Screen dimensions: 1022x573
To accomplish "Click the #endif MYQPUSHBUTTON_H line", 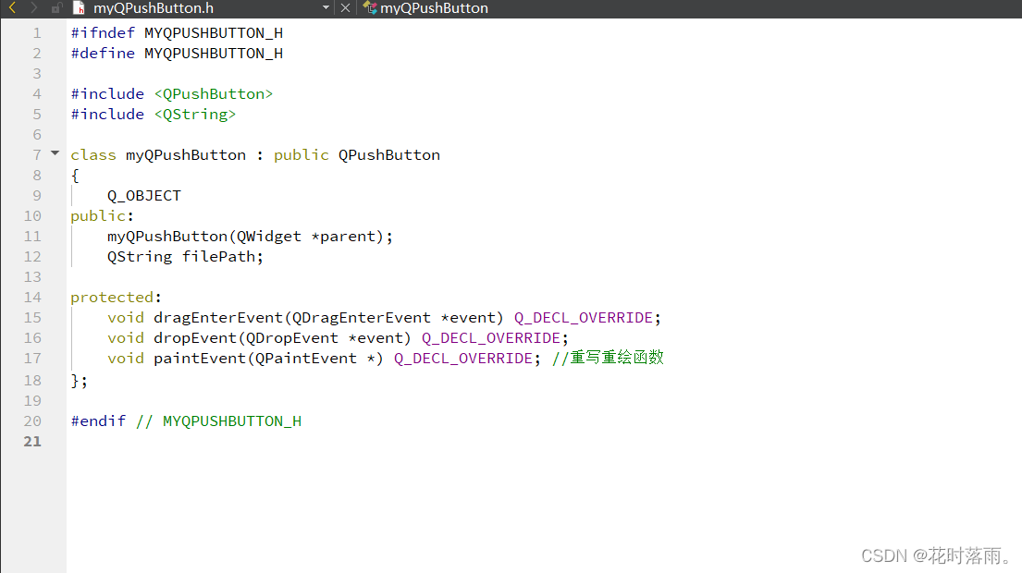I will 185,421.
